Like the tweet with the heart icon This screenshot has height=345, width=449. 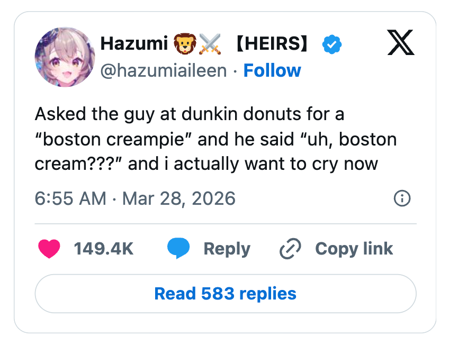coord(49,248)
